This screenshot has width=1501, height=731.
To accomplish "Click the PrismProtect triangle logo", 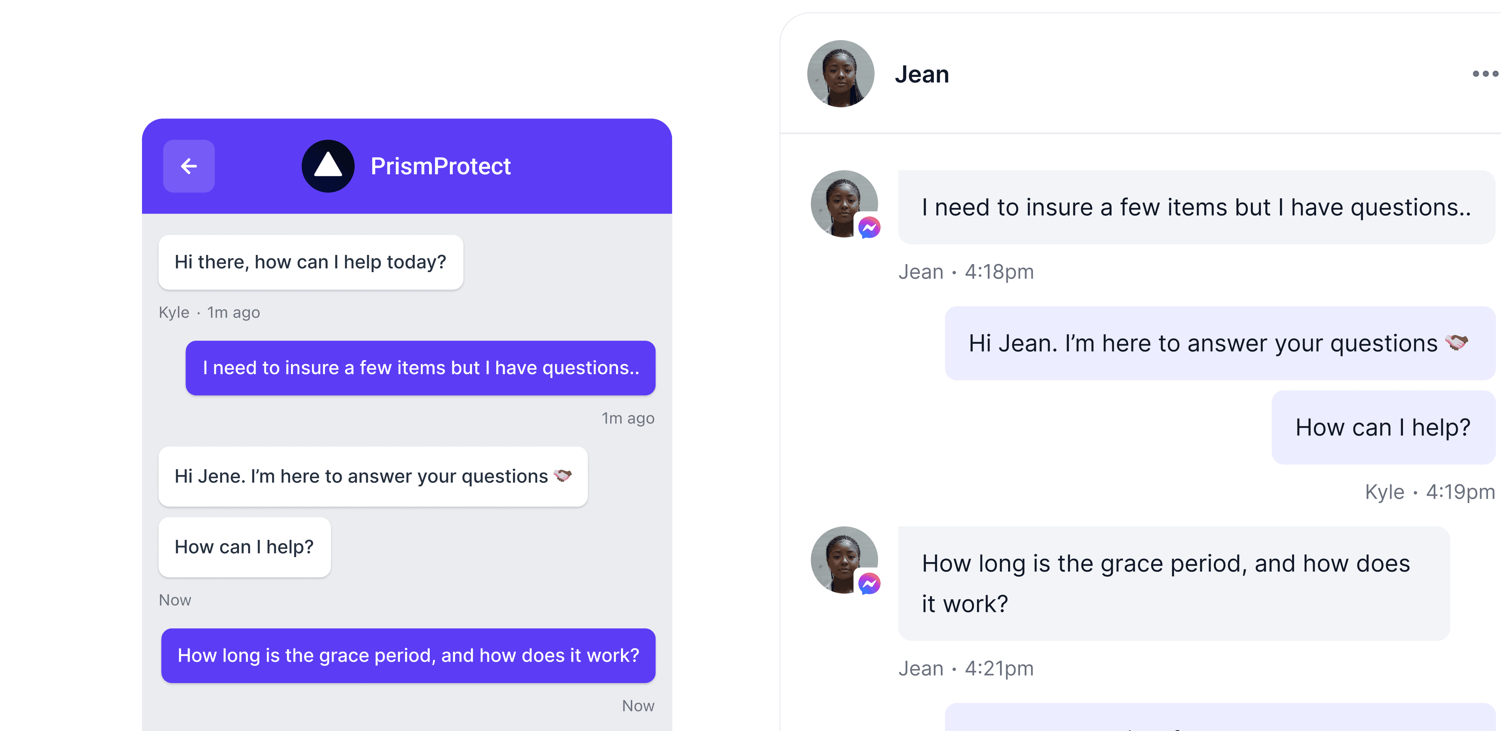I will coord(328,166).
